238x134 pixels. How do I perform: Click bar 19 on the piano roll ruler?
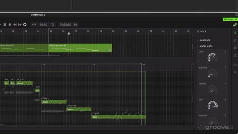94,64
